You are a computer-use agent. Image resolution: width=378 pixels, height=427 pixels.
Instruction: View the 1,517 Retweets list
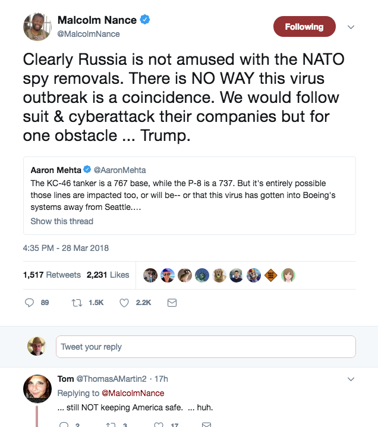[x=52, y=275]
